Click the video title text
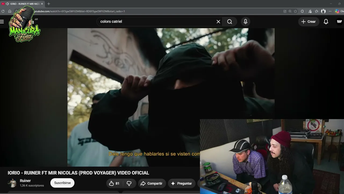344x194 pixels. 78,173
